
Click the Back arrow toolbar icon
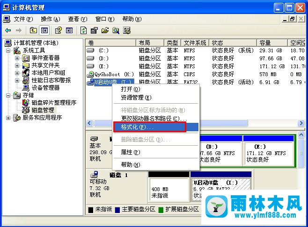(x=8, y=30)
